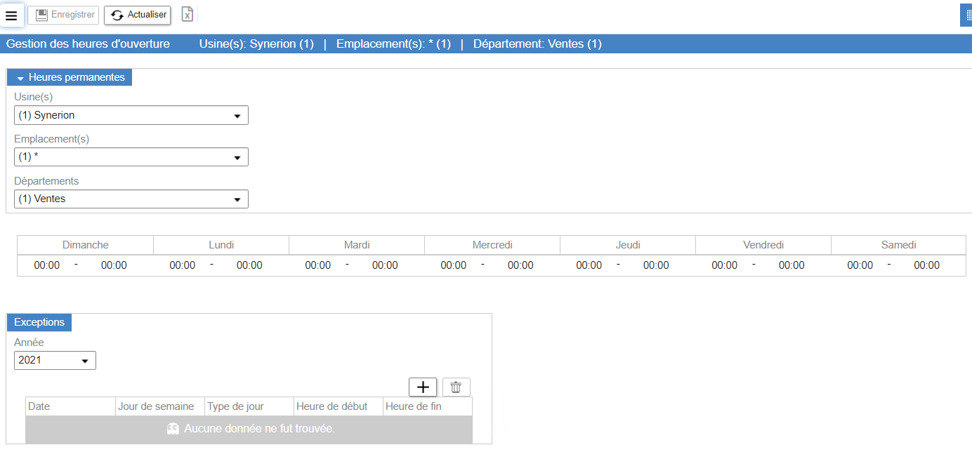This screenshot has width=972, height=452.
Task: Click Lundi end time field
Action: (249, 265)
